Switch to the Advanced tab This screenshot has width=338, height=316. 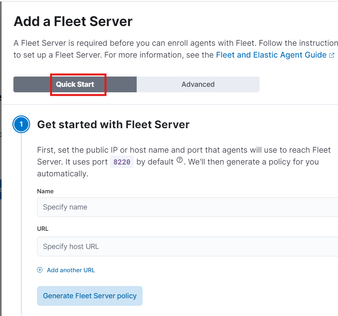pyautogui.click(x=198, y=84)
